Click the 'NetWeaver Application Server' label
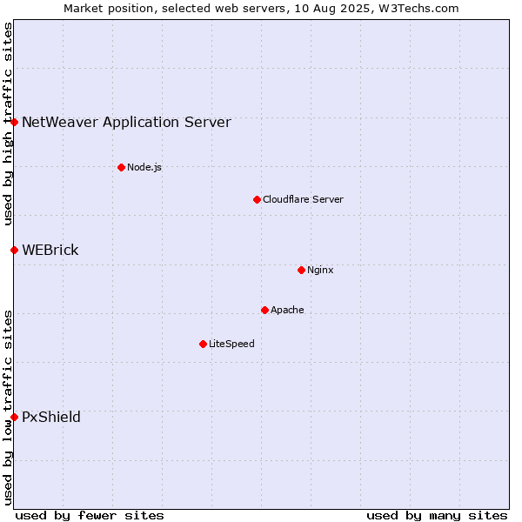The height and width of the screenshot is (522, 522). tap(126, 122)
